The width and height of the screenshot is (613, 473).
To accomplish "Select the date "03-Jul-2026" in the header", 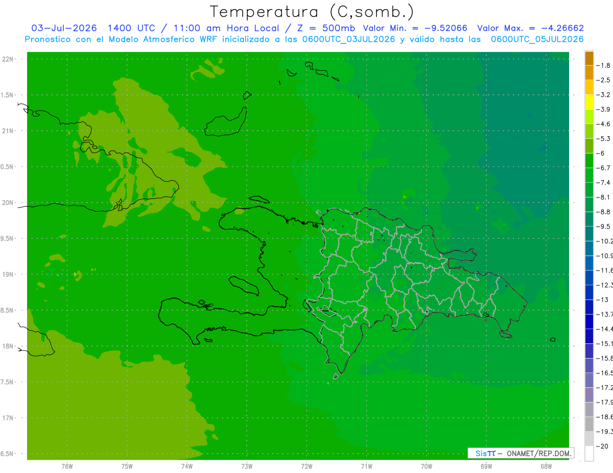I will pos(64,28).
